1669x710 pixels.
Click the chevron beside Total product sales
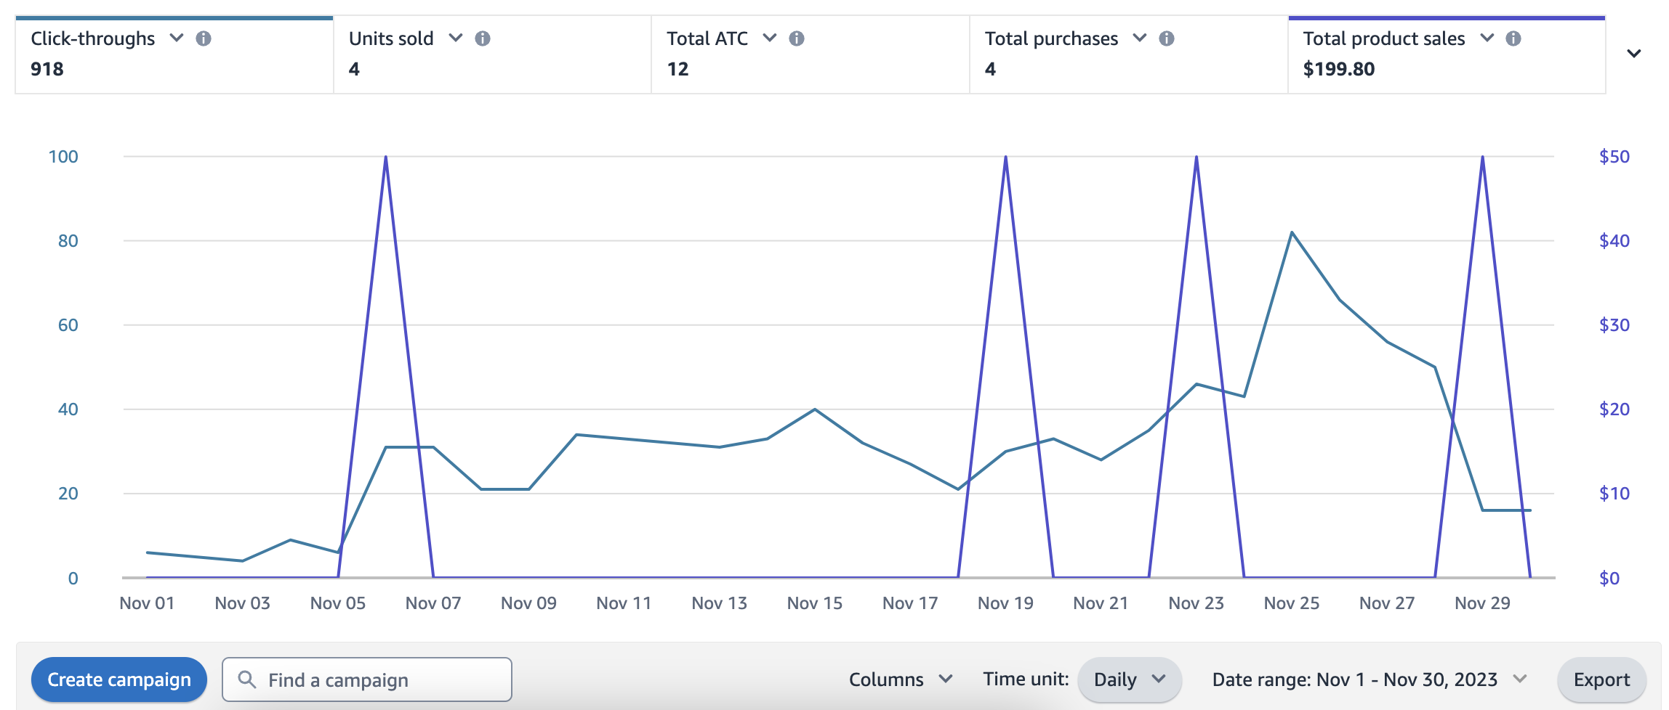tap(1487, 38)
